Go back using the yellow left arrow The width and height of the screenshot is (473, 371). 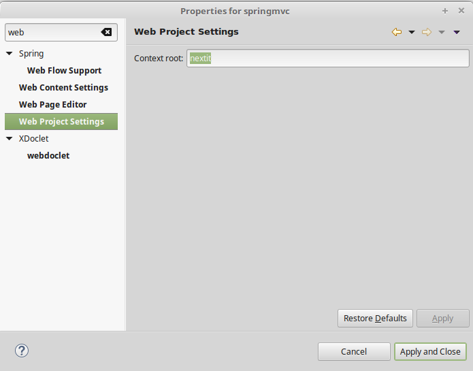click(x=397, y=32)
